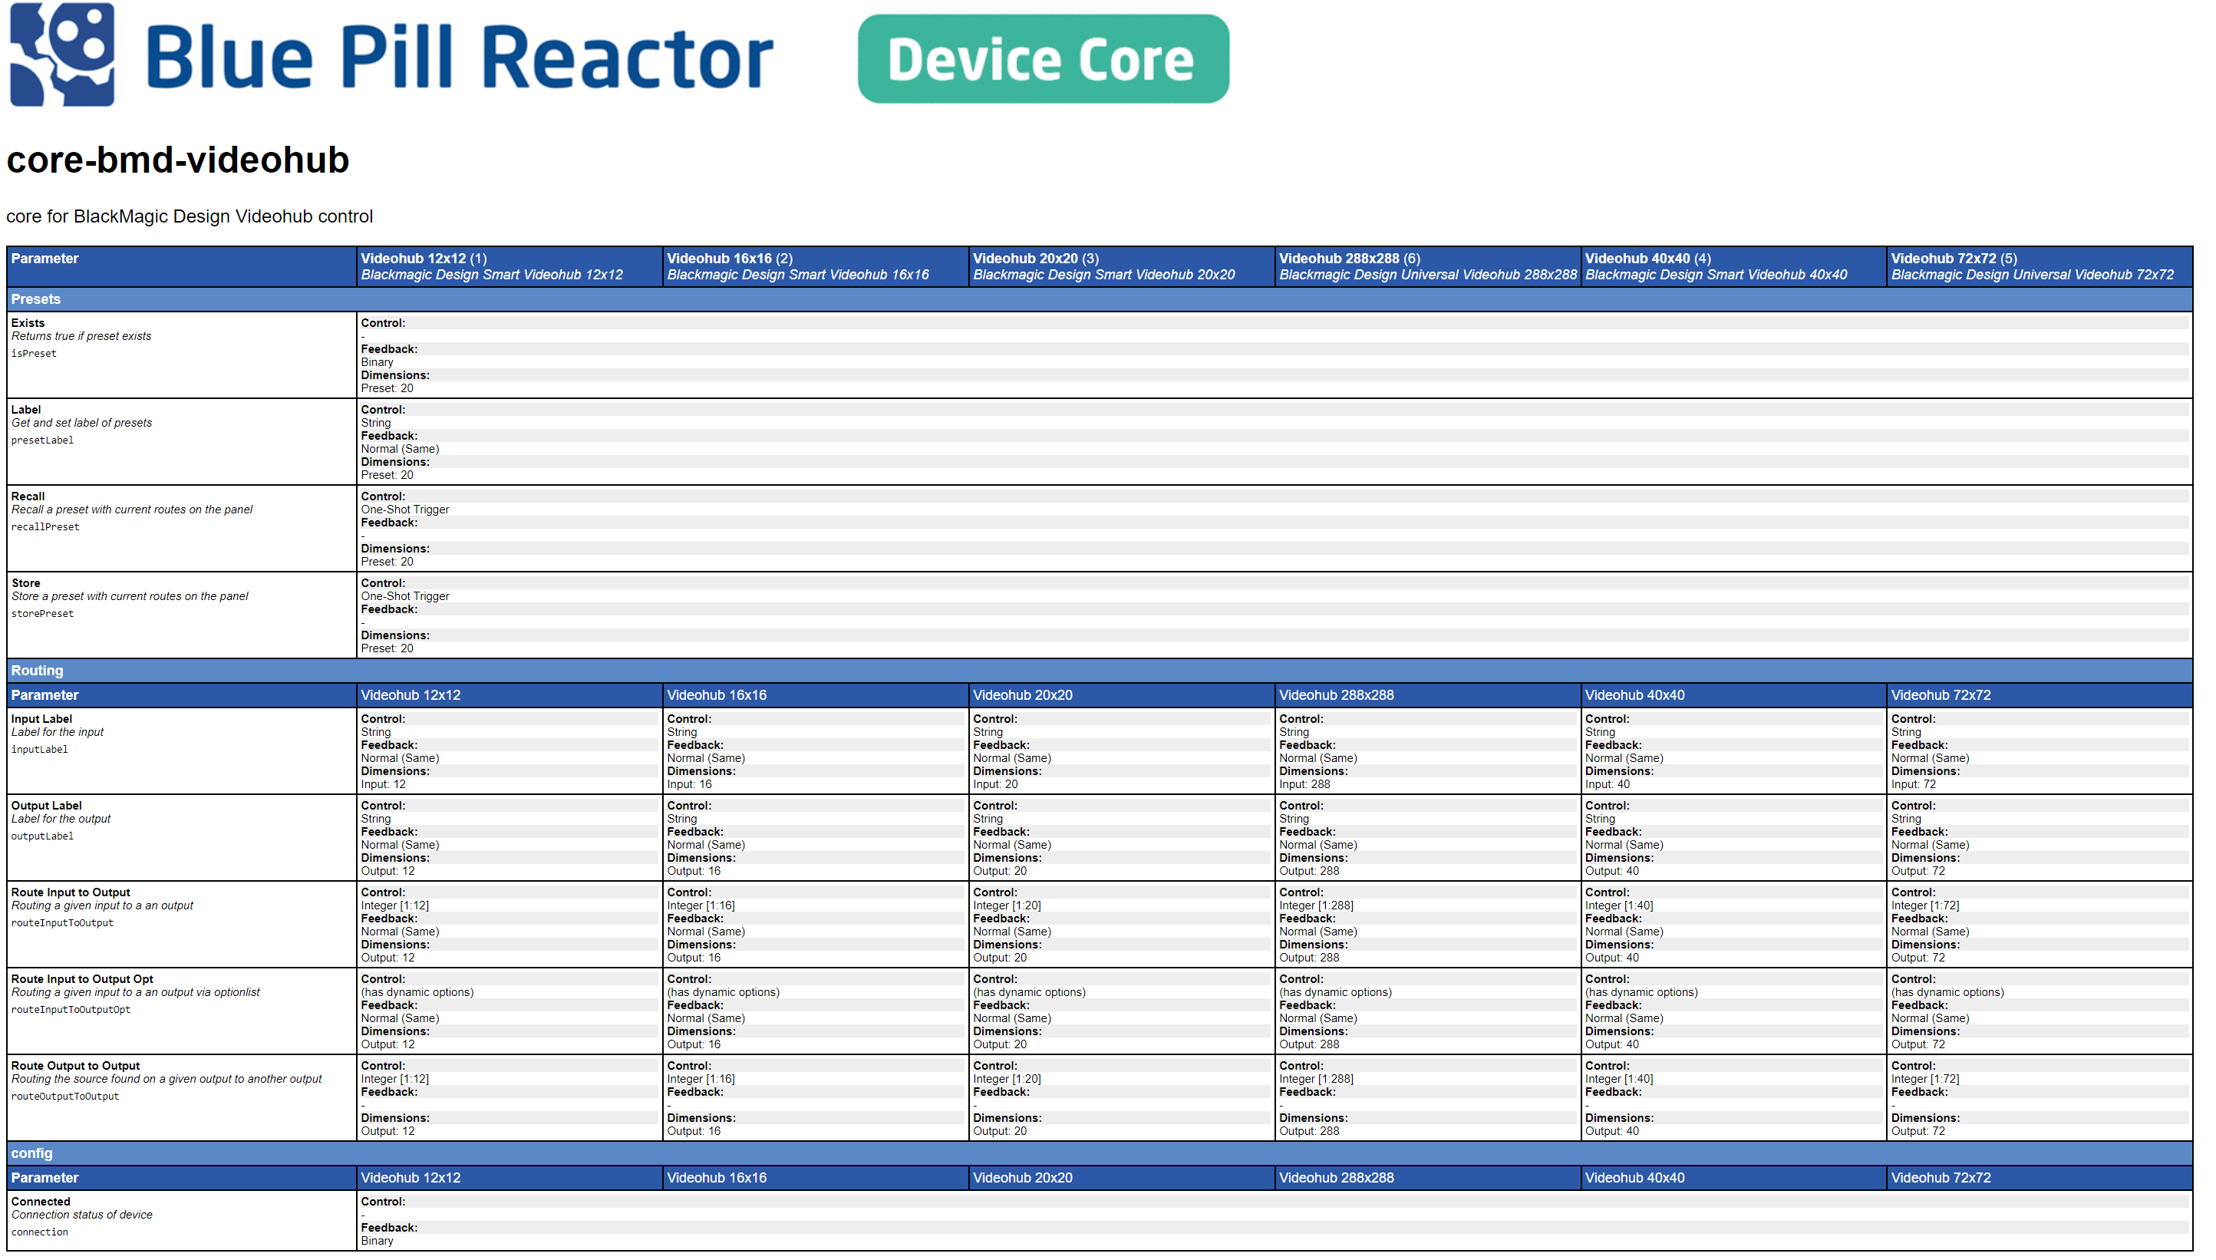This screenshot has width=2216, height=1260.
Task: Click the routeInputToOutputOpt parameter name
Action: point(71,1009)
